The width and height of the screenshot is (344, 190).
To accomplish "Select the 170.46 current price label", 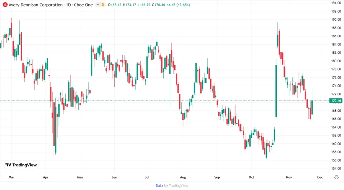I will pyautogui.click(x=336, y=101).
